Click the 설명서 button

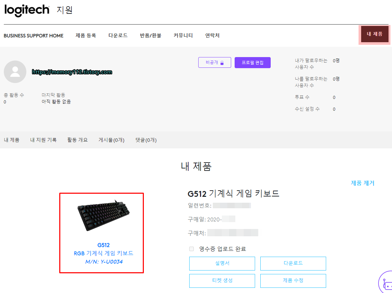tap(222, 263)
